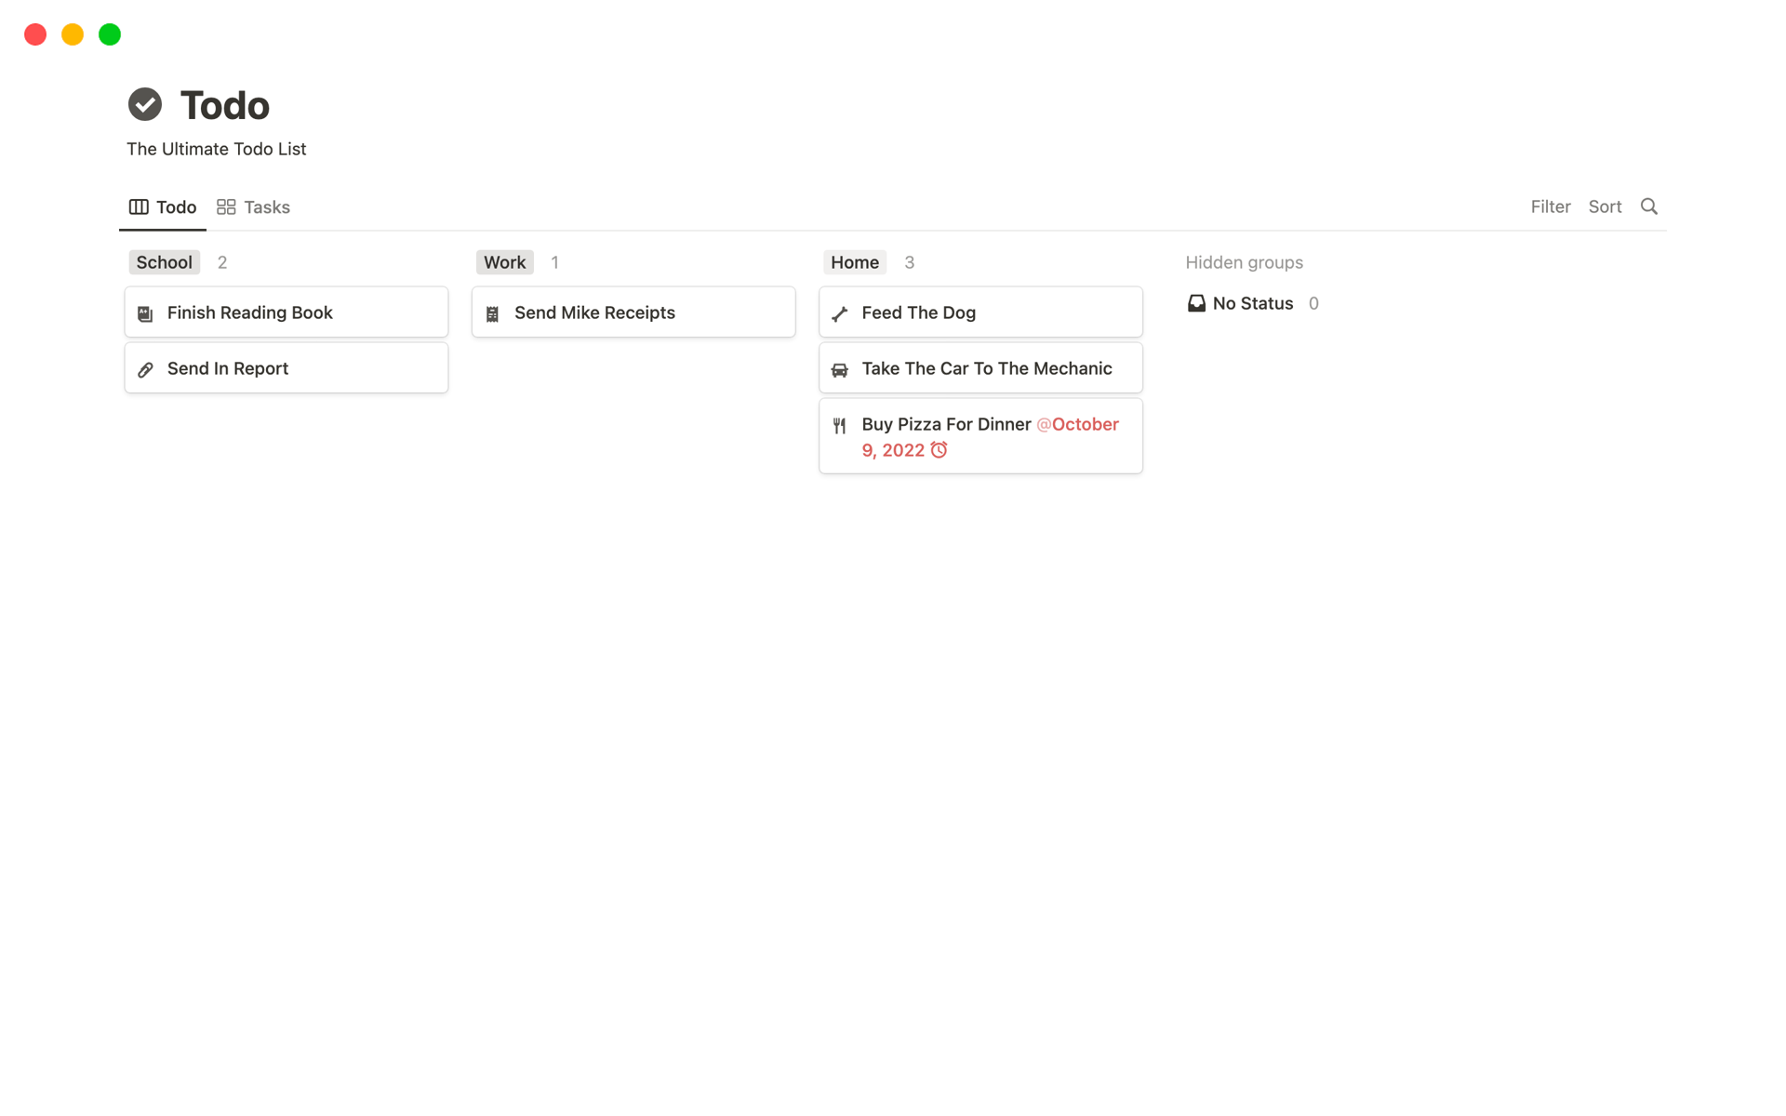Click the board view icon next to Todo
Screen dimensions: 1786x1116
[139, 206]
